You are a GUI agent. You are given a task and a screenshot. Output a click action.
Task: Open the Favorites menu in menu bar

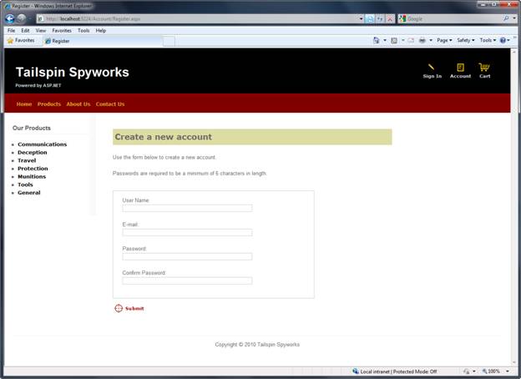pos(62,30)
